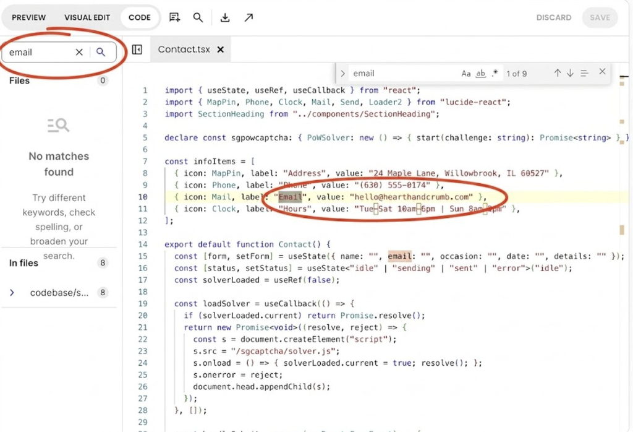The height and width of the screenshot is (432, 633).
Task: Click 'document.head.appendChild(s);' on line 26
Action: click(x=261, y=387)
